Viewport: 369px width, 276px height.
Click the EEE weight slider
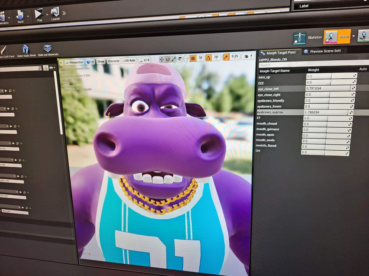pyautogui.click(x=331, y=82)
